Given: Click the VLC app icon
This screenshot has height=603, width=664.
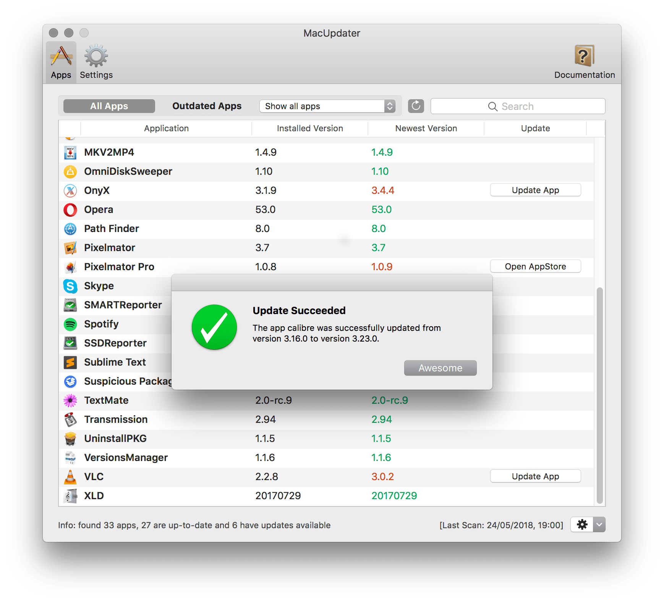Looking at the screenshot, I should (70, 477).
